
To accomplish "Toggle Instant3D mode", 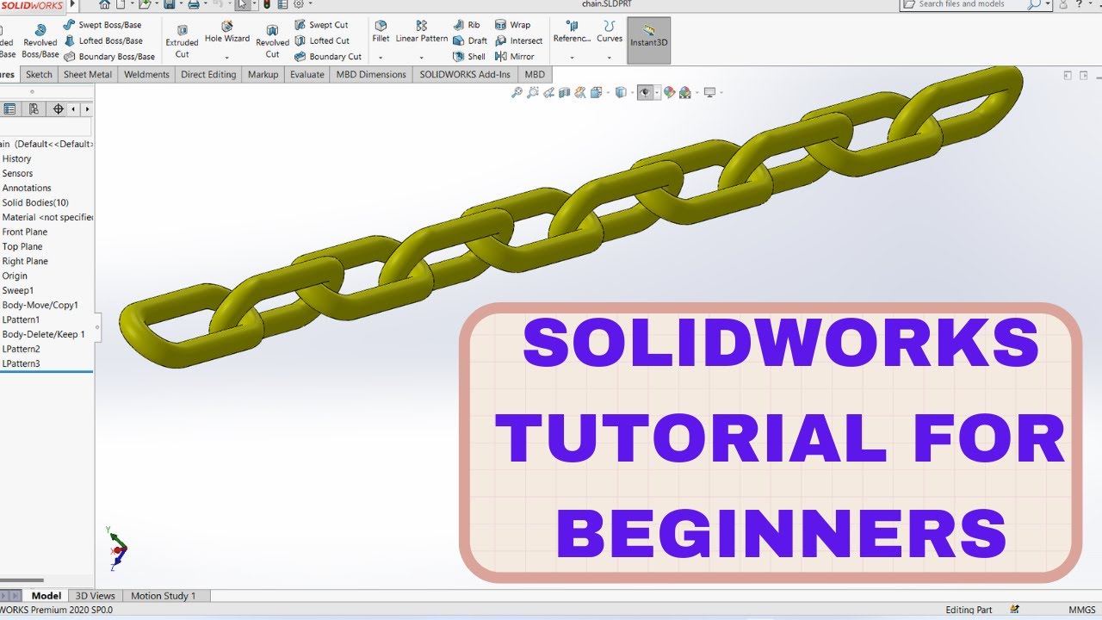I will (648, 40).
